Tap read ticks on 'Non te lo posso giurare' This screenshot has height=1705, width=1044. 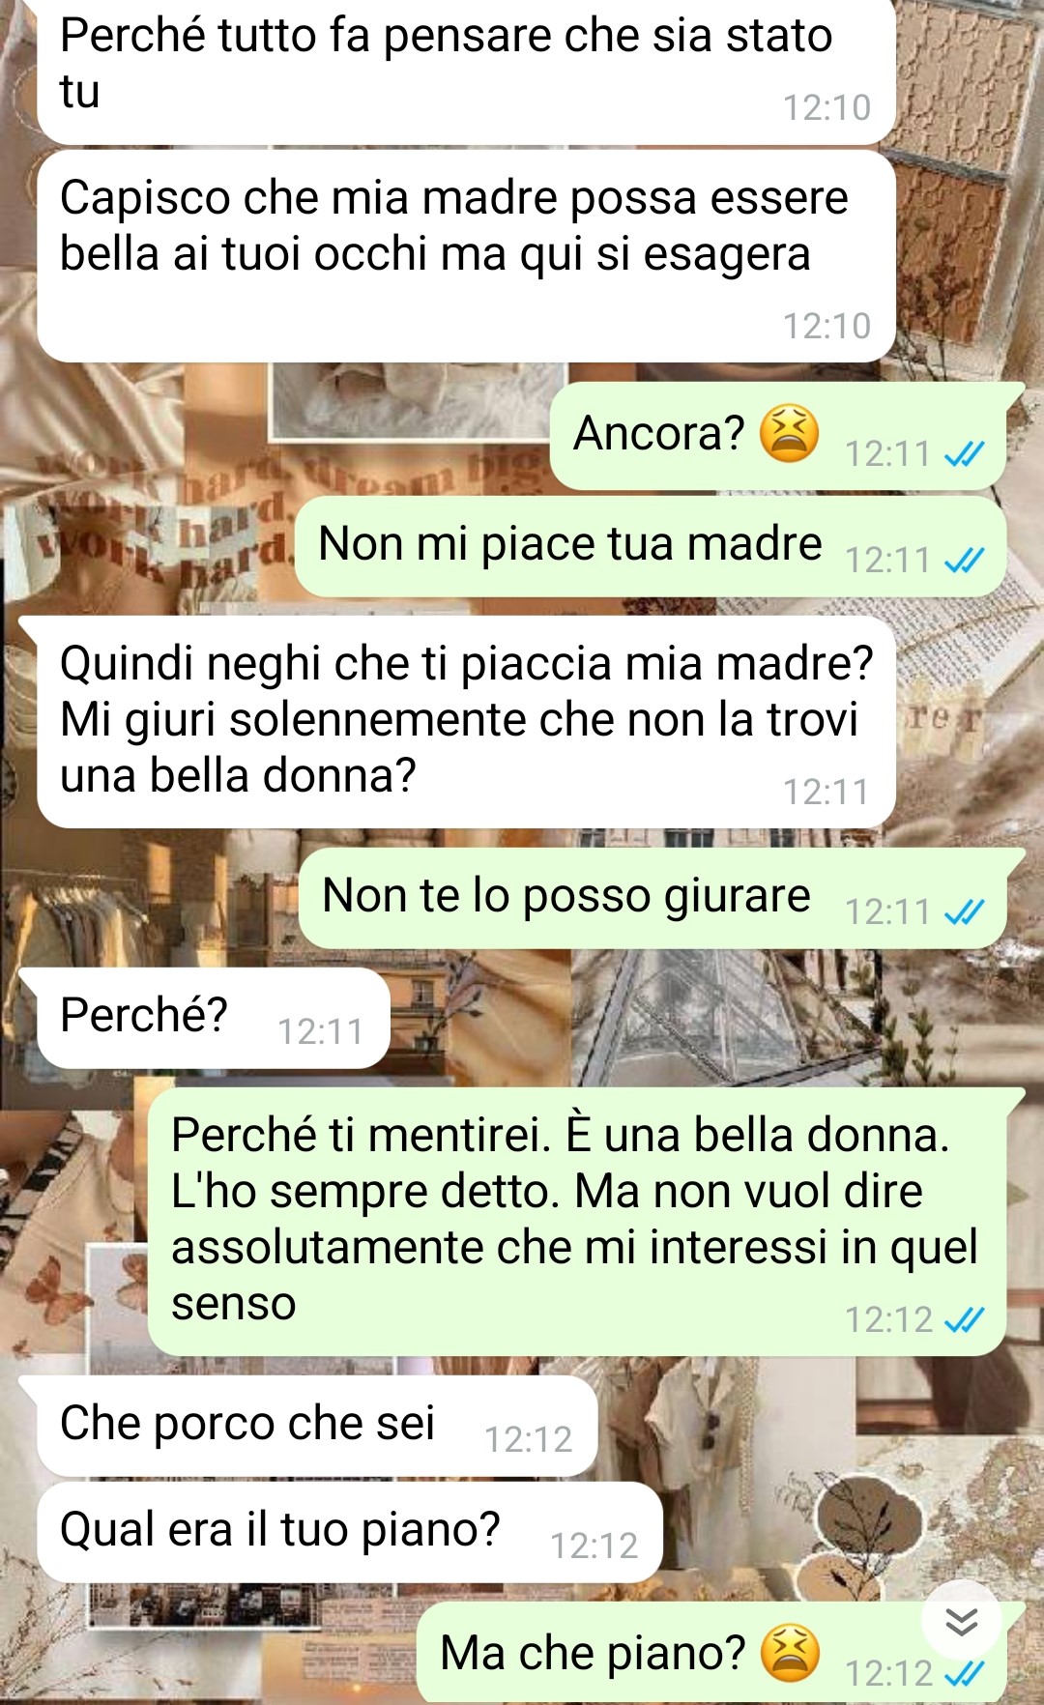coord(964,911)
